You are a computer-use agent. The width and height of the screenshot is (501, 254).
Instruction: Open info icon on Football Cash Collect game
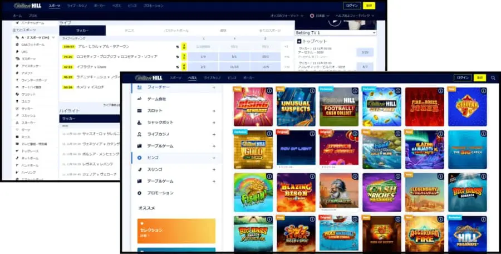tap(355, 91)
